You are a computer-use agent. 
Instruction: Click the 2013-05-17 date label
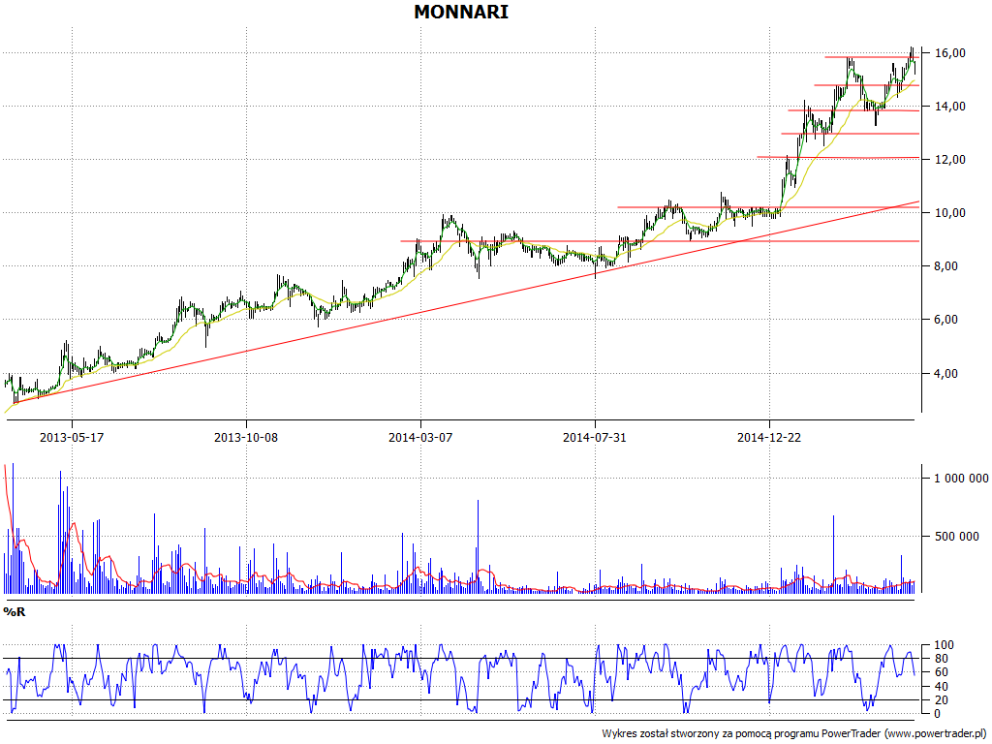click(x=72, y=437)
